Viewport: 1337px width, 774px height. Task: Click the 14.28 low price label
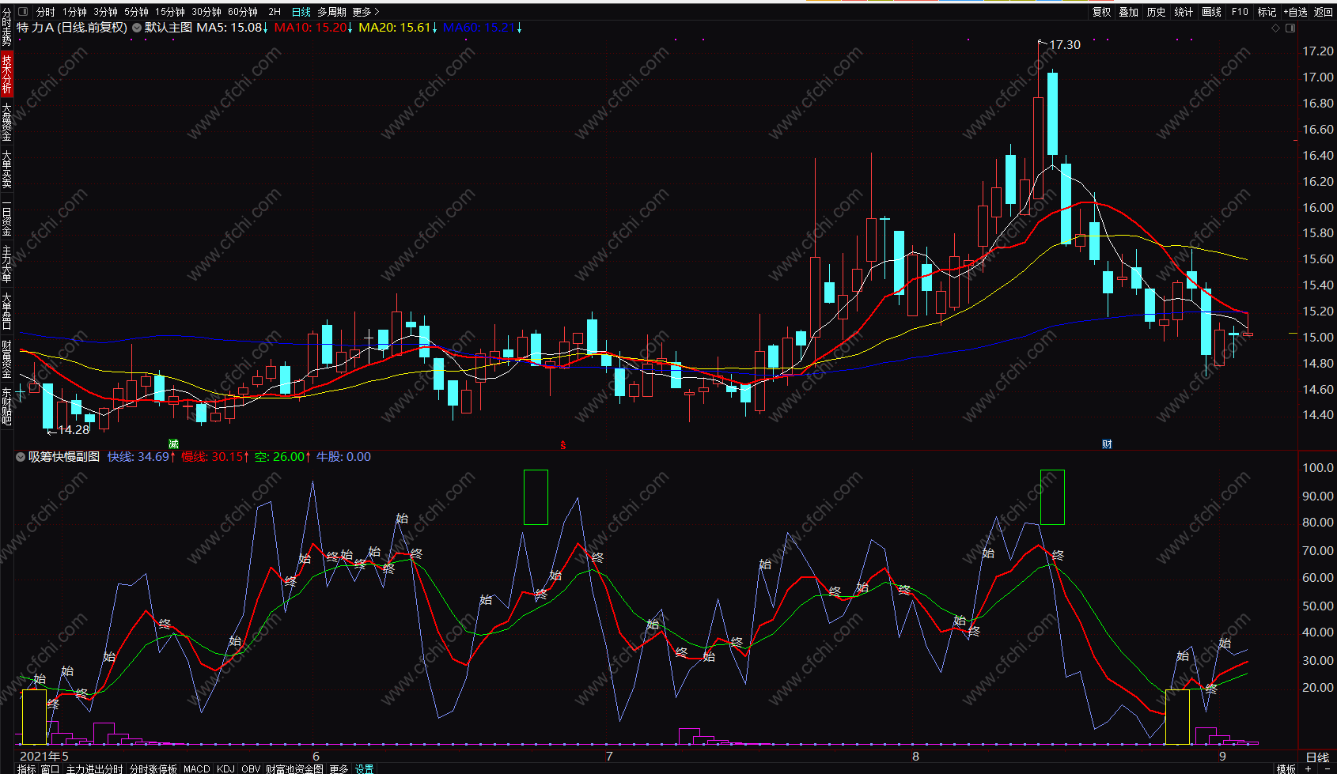[x=74, y=430]
